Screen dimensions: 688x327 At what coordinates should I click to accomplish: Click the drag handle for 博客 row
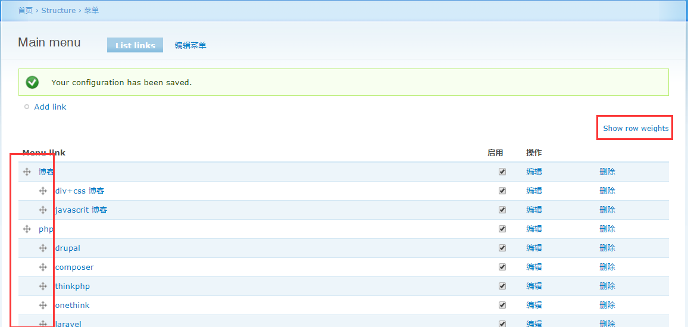[27, 172]
